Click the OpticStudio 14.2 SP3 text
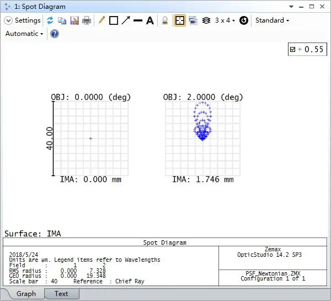The image size is (331, 301). [x=269, y=255]
